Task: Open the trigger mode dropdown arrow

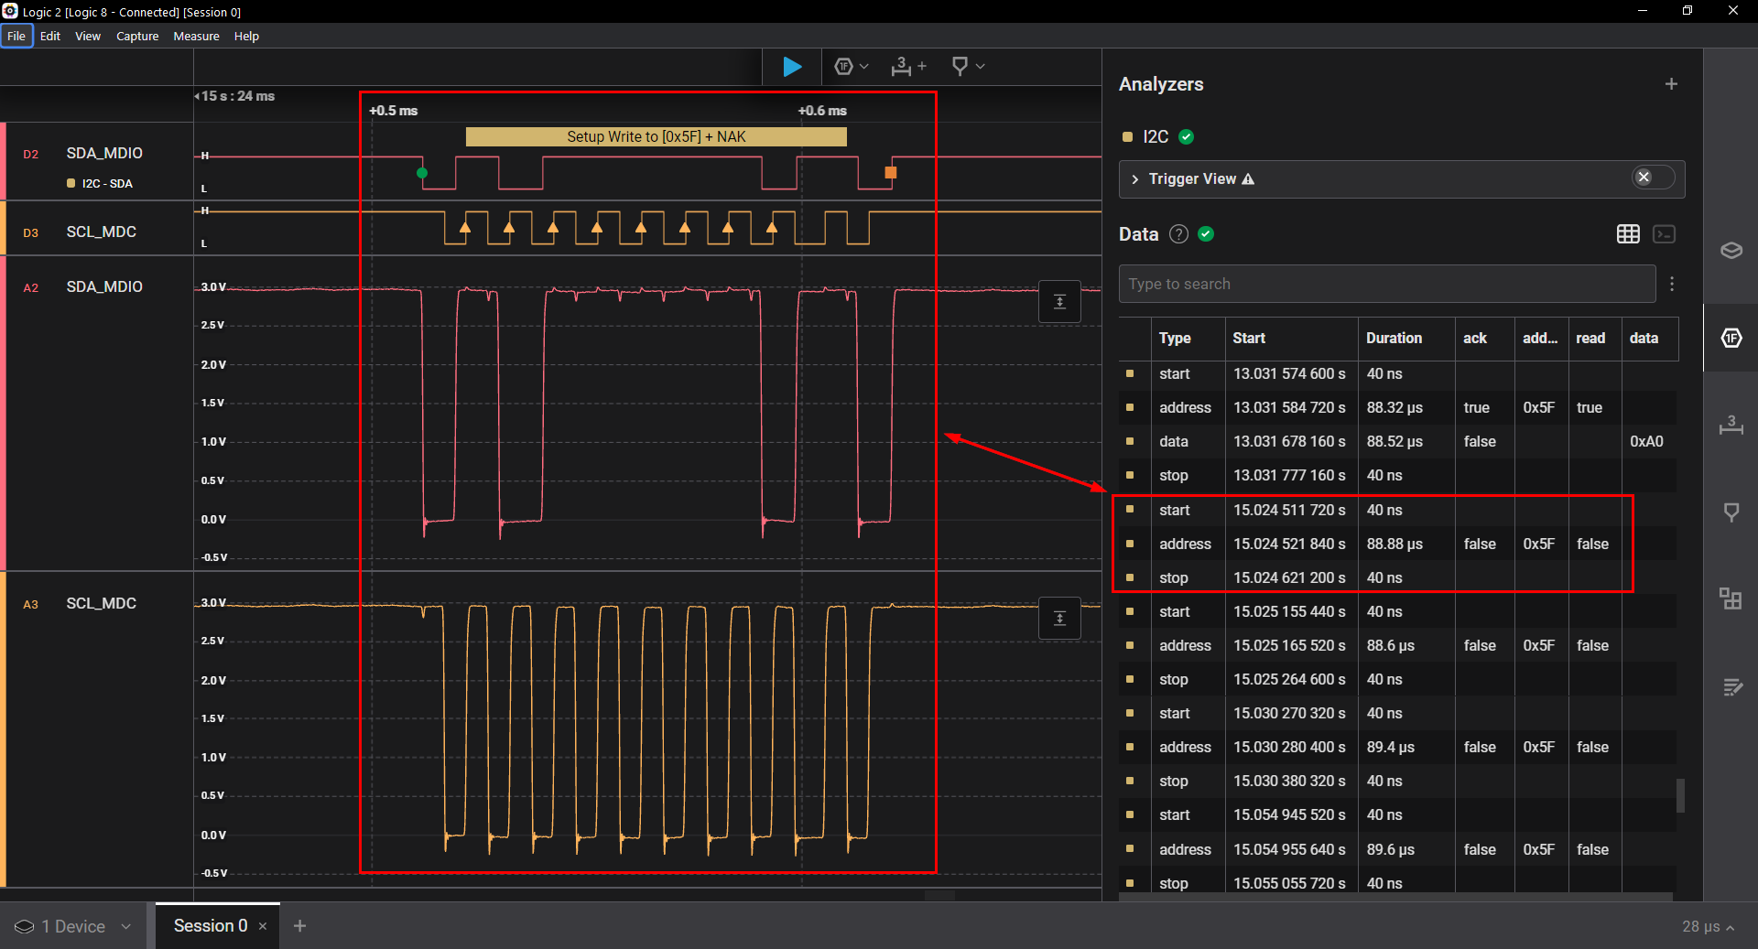Action: pos(864,67)
